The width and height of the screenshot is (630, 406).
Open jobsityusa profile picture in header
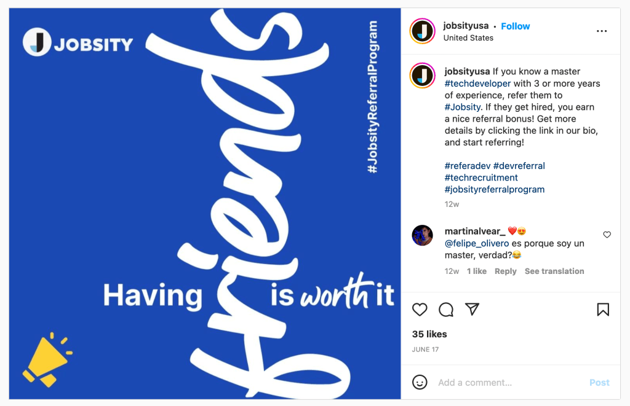point(423,31)
